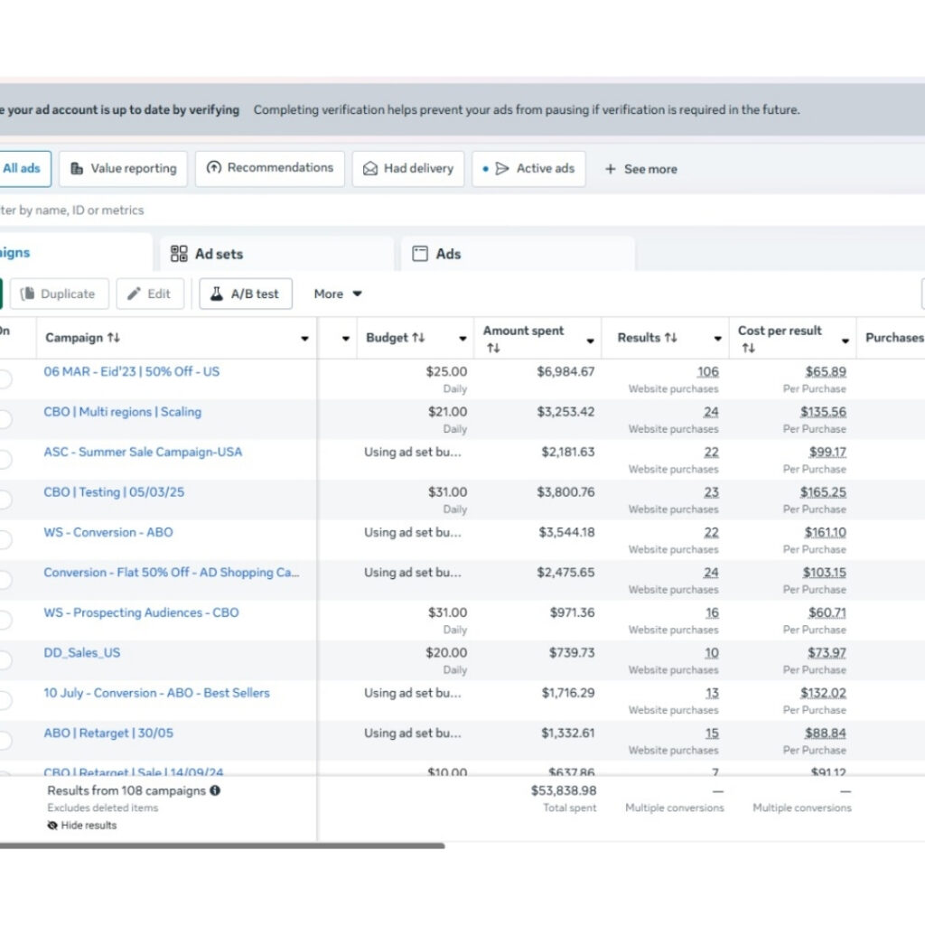This screenshot has height=925, width=925.
Task: Click the Ad sets grid icon
Action: (179, 254)
